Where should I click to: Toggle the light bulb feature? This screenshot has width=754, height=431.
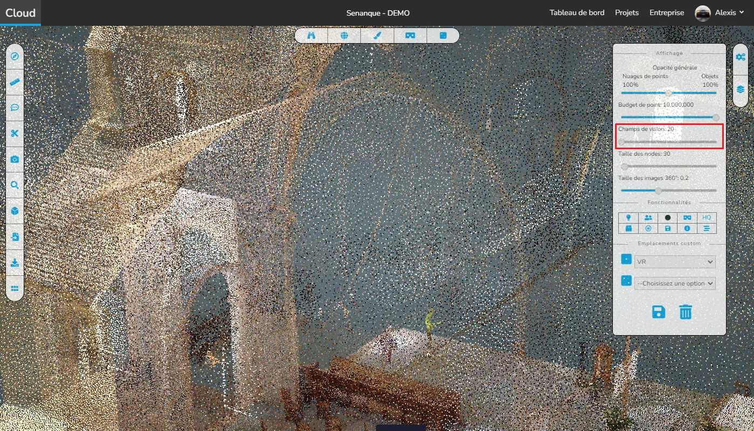click(628, 218)
